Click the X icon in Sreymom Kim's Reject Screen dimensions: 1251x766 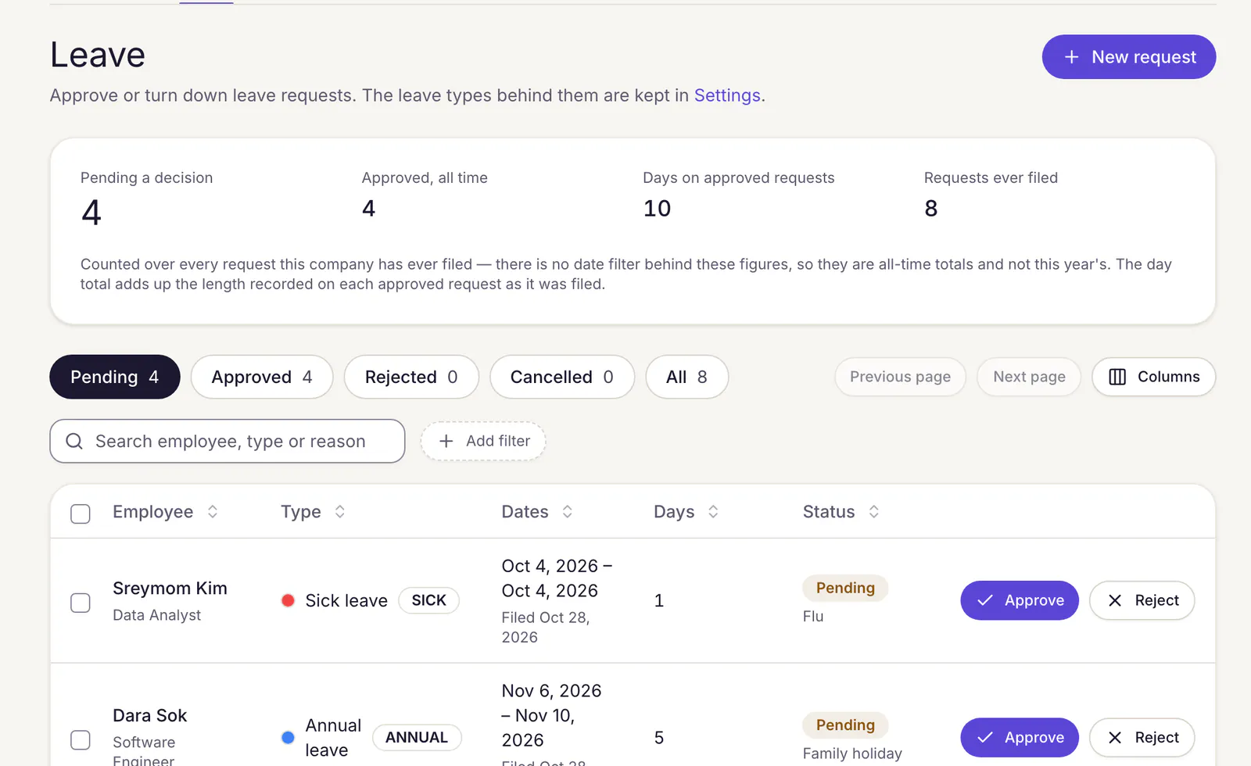[x=1115, y=600]
